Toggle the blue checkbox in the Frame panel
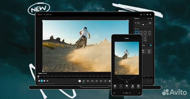Viewport: 190px width, 99px height. (151, 45)
